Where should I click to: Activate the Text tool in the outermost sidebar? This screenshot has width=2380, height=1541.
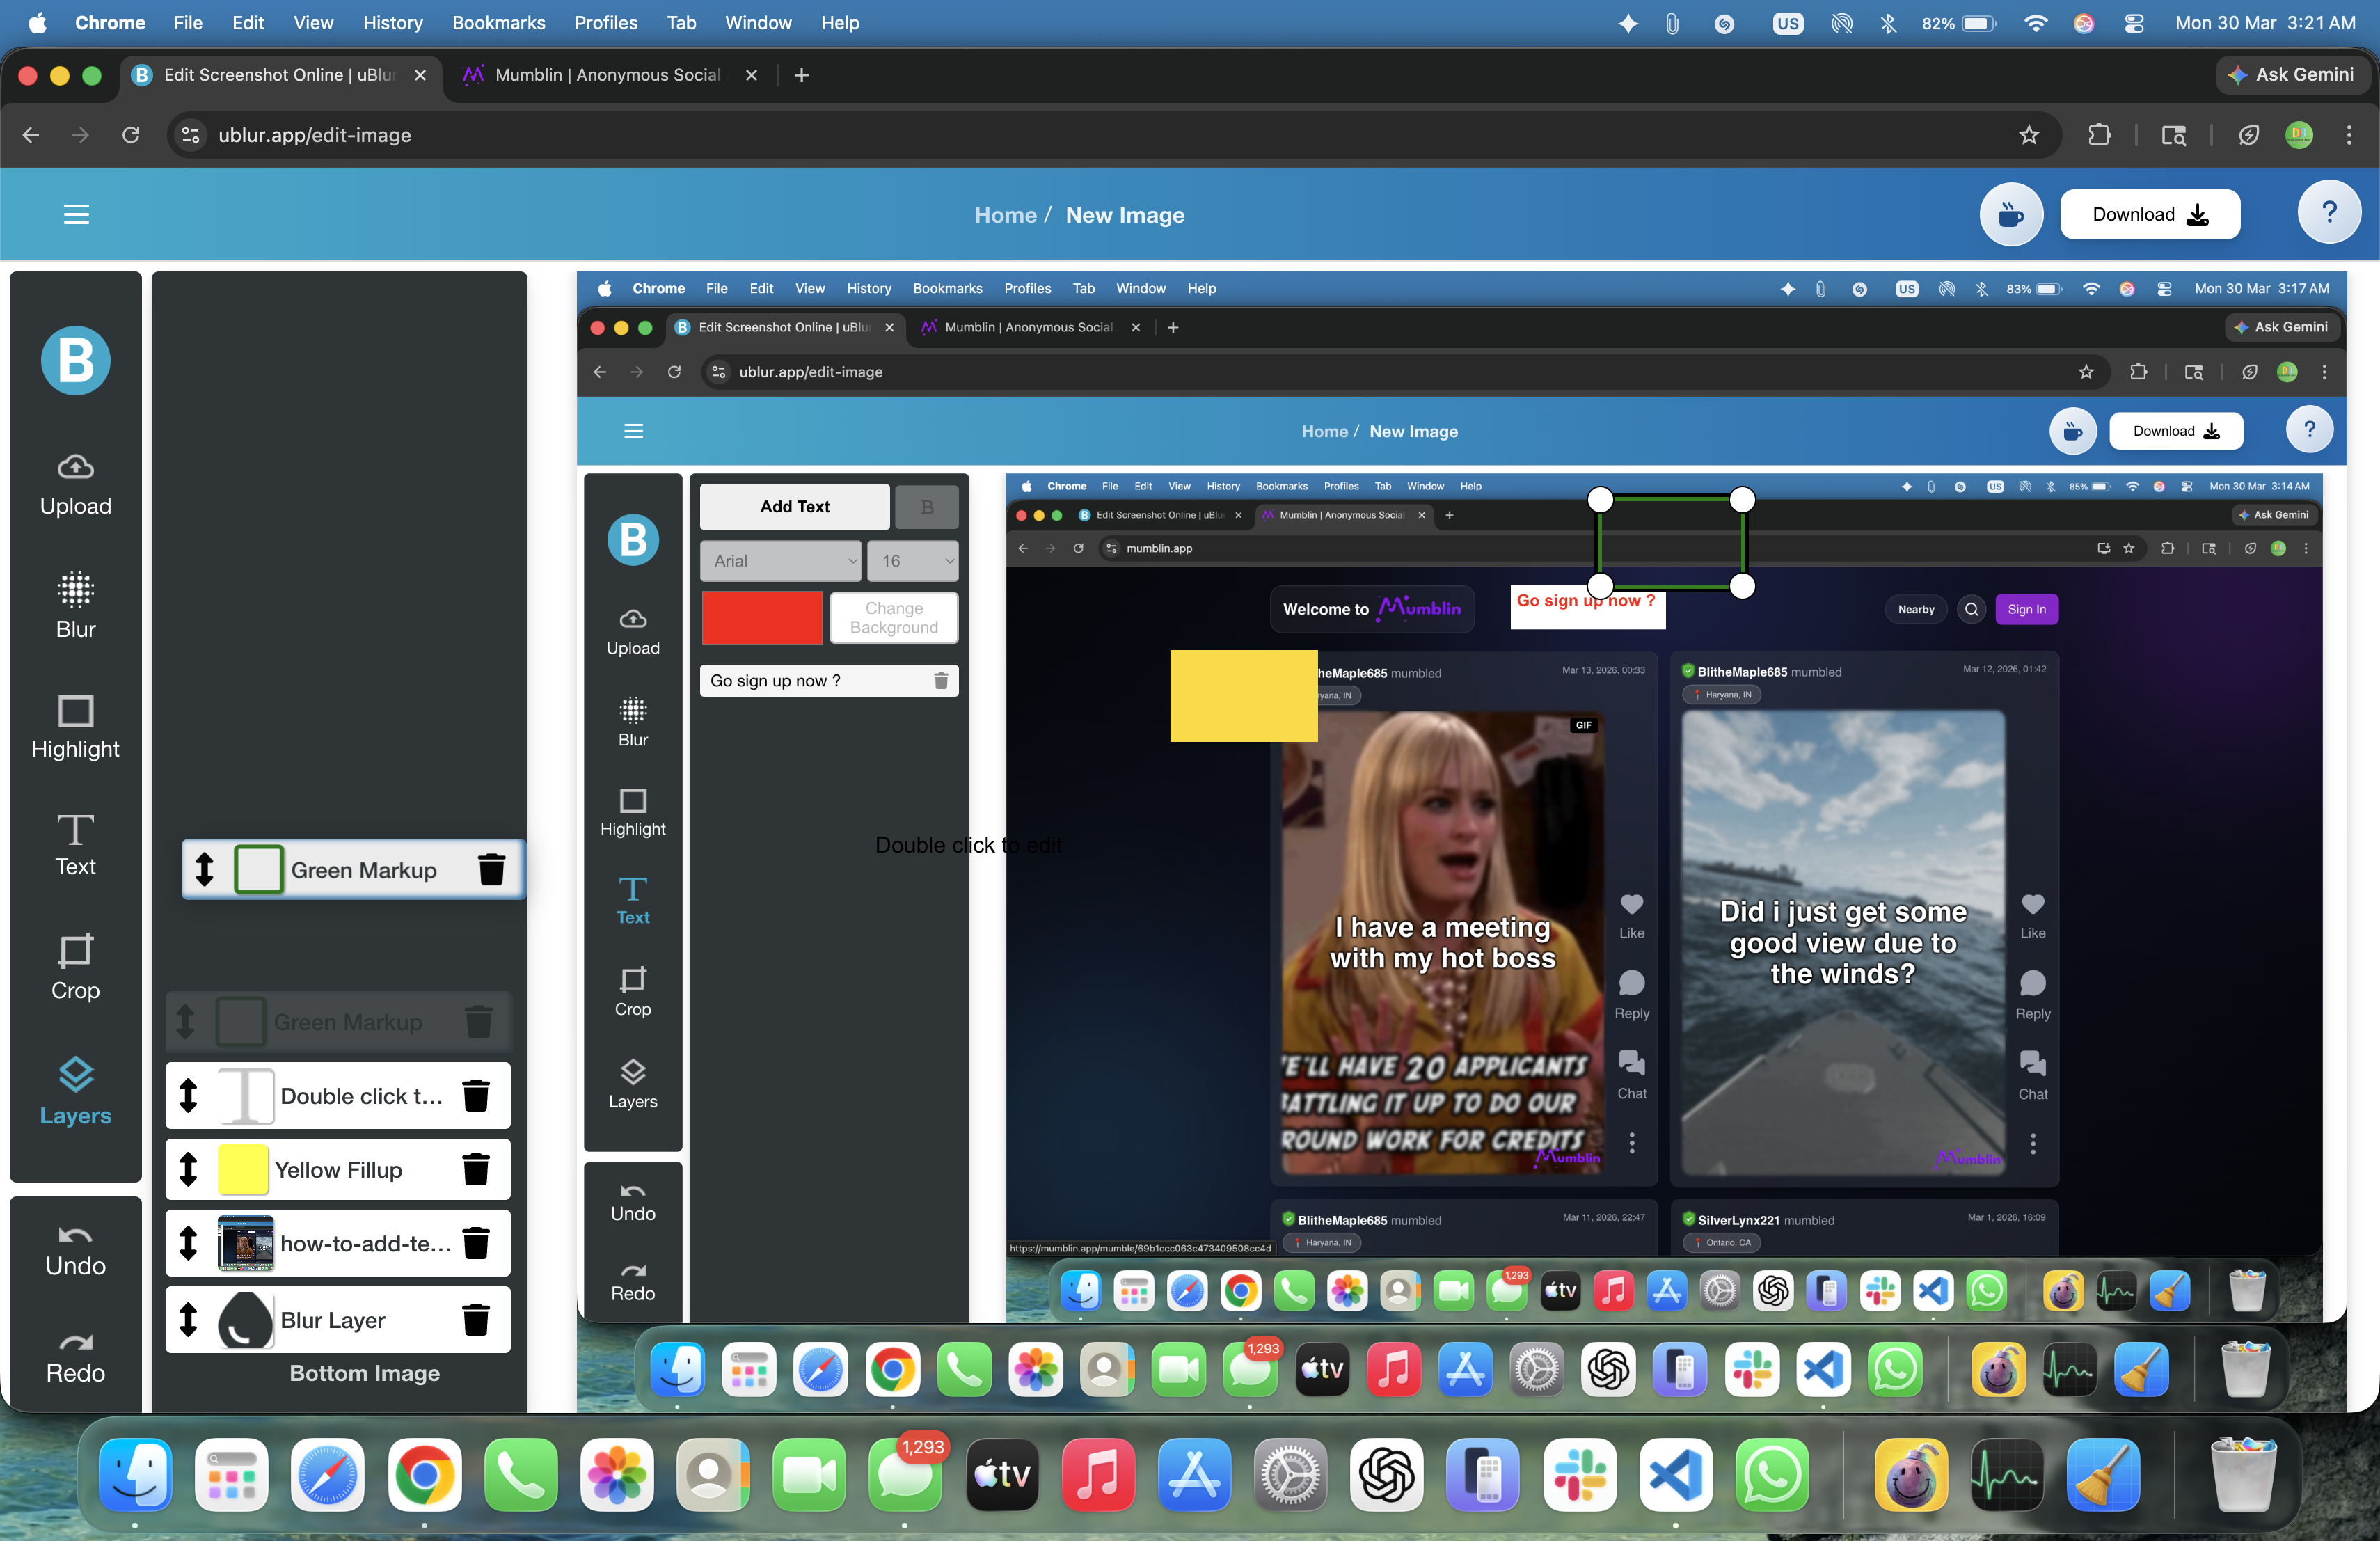pyautogui.click(x=75, y=846)
